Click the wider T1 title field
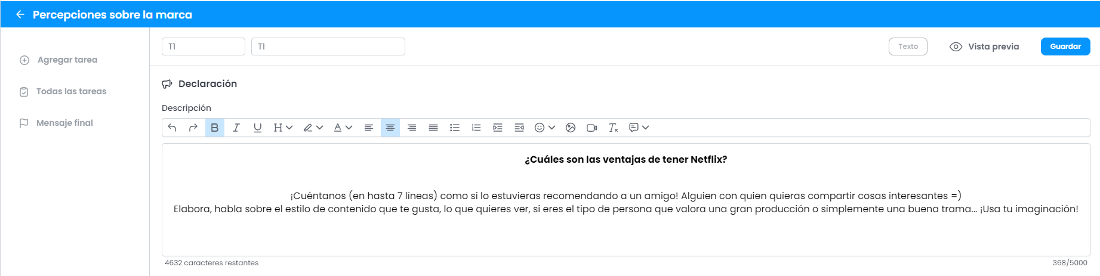 click(328, 46)
